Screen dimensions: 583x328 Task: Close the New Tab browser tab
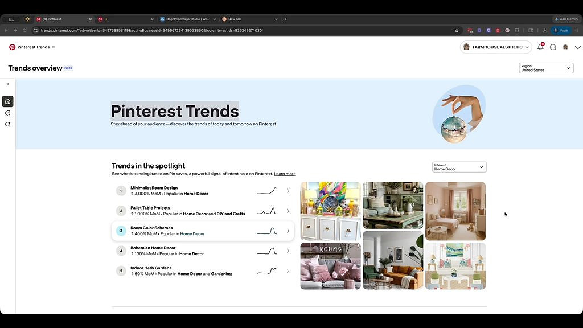click(276, 19)
